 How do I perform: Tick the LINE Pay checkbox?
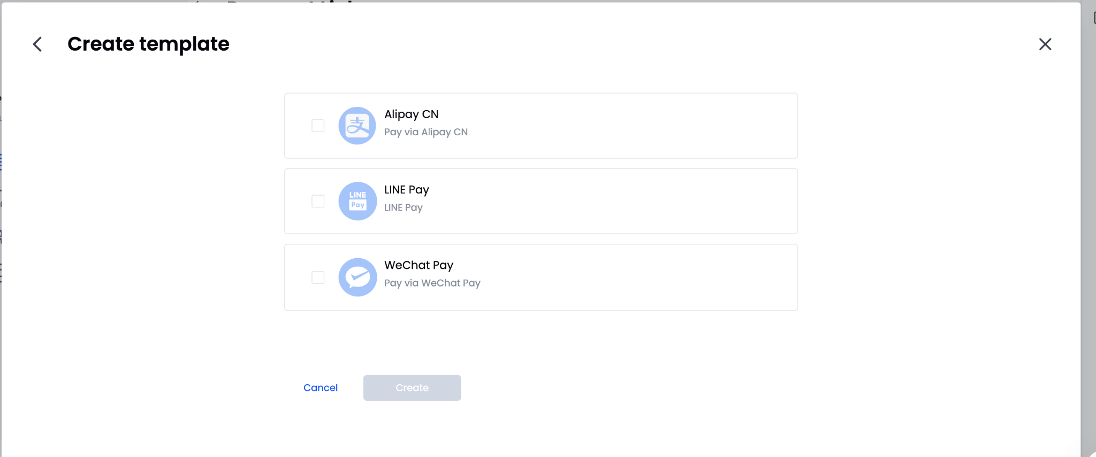coord(318,201)
